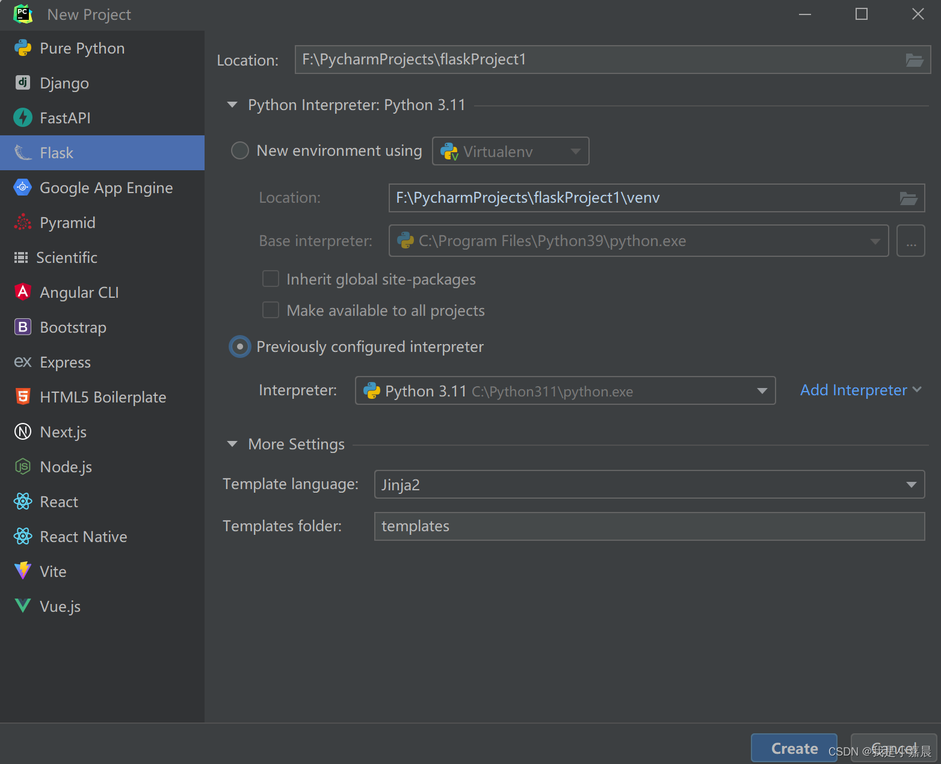Enable Inherit global site-packages
Image resolution: width=941 pixels, height=764 pixels.
coord(271,279)
